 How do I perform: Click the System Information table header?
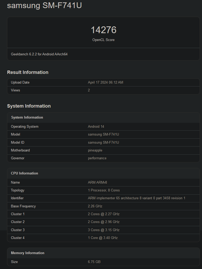27,118
